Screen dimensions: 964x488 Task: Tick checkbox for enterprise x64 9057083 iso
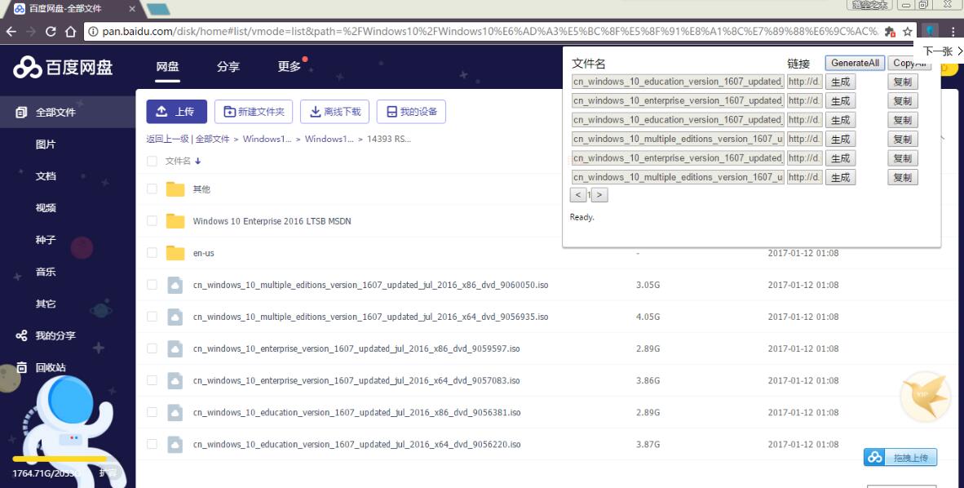click(x=152, y=381)
